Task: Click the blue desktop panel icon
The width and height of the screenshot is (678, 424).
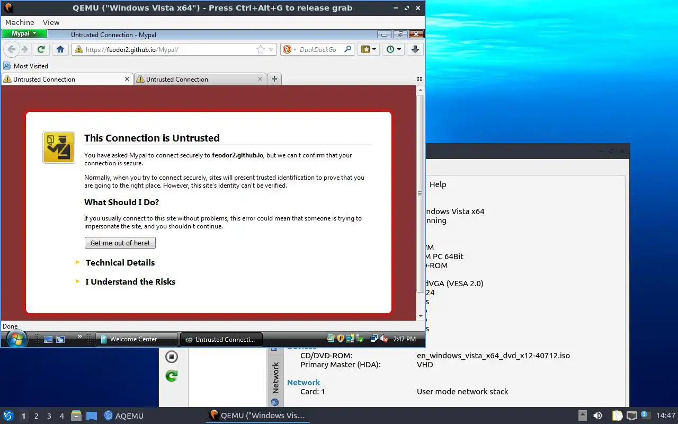Action: pyautogui.click(x=92, y=416)
